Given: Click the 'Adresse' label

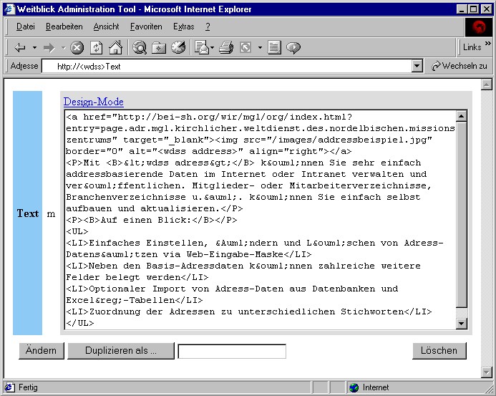Looking at the screenshot, I should click(x=24, y=66).
